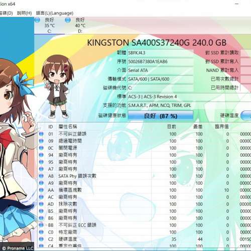Viewport: 251px width, 251px height.
Task: Click the blue status orb for drive D:
Action: 68,20
